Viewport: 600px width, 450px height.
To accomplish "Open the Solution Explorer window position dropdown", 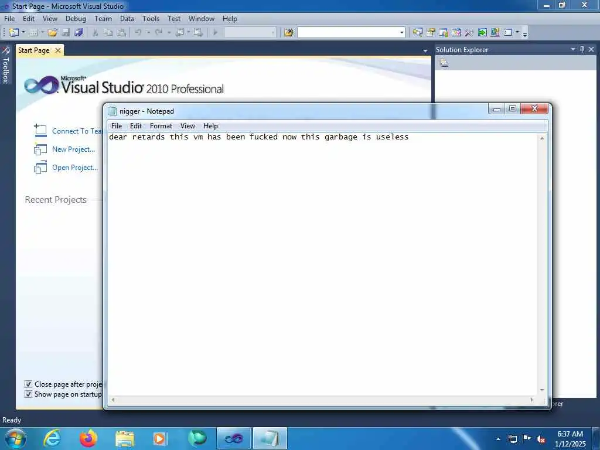I will click(x=573, y=49).
